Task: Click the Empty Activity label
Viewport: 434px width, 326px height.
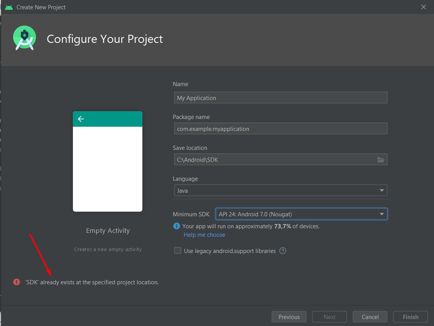Action: pyautogui.click(x=108, y=231)
